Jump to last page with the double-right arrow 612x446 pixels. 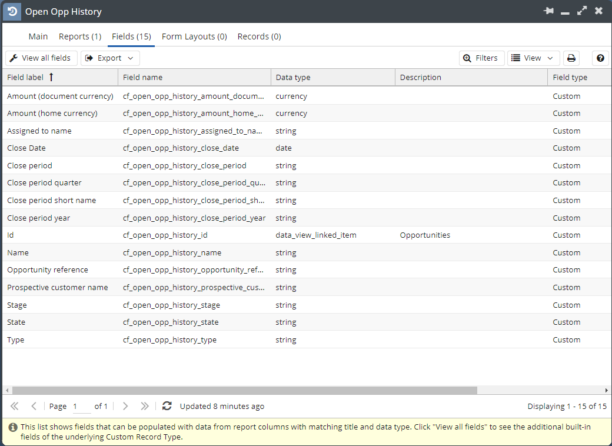click(144, 406)
